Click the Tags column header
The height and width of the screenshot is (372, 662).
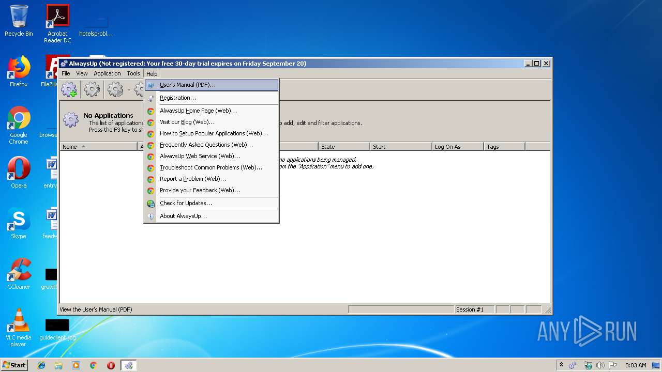504,147
